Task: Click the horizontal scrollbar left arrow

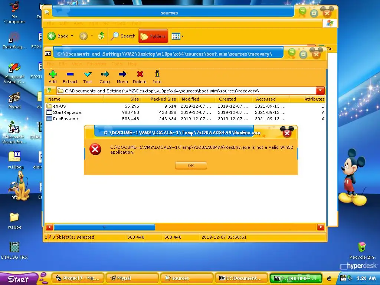Action: 49,227
